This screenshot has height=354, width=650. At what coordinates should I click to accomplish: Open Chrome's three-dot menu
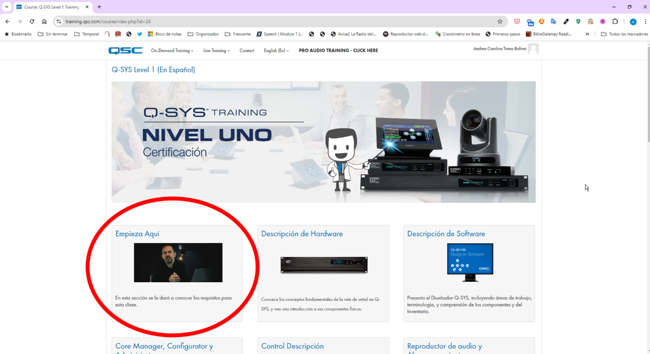[645, 21]
